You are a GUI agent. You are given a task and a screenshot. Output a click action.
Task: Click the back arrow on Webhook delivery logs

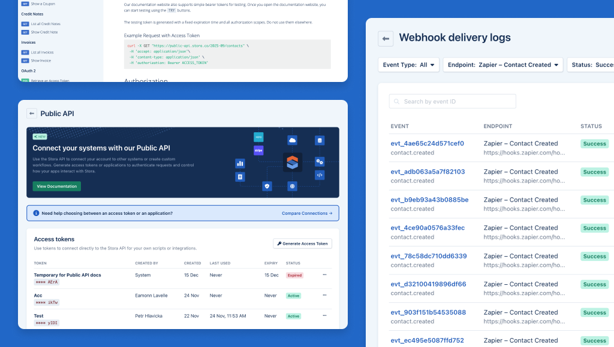384,38
